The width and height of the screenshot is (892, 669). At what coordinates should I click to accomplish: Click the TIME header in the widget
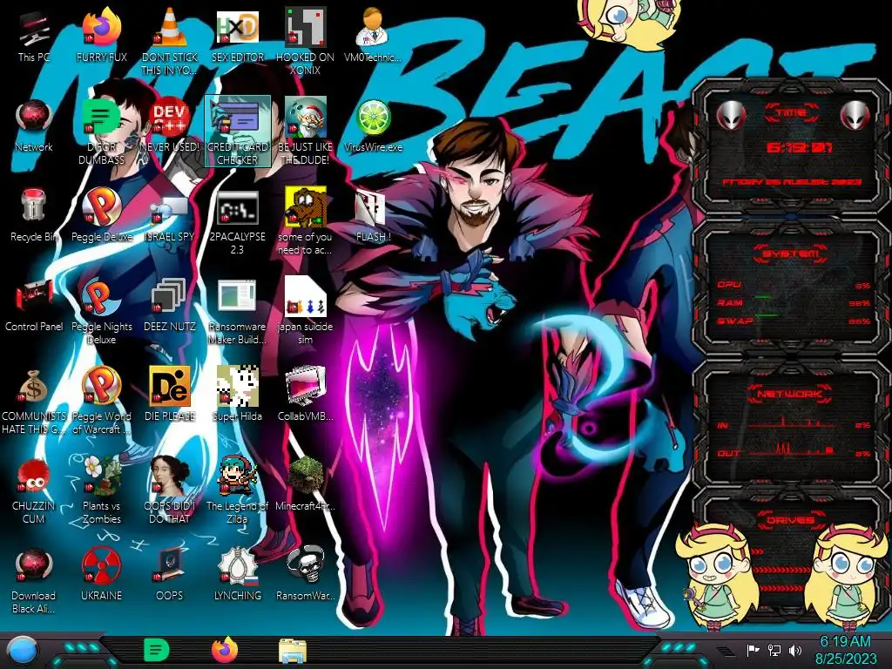click(791, 112)
